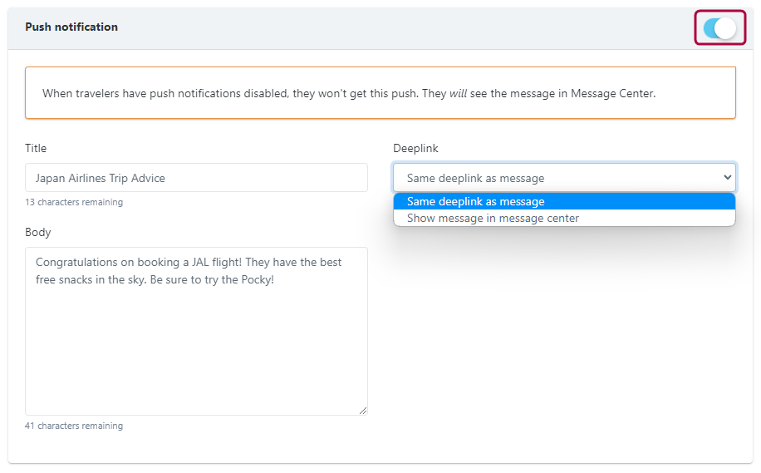Select the highlighted "Same deeplink as message" option
Screen dimensions: 761x473
pos(475,201)
